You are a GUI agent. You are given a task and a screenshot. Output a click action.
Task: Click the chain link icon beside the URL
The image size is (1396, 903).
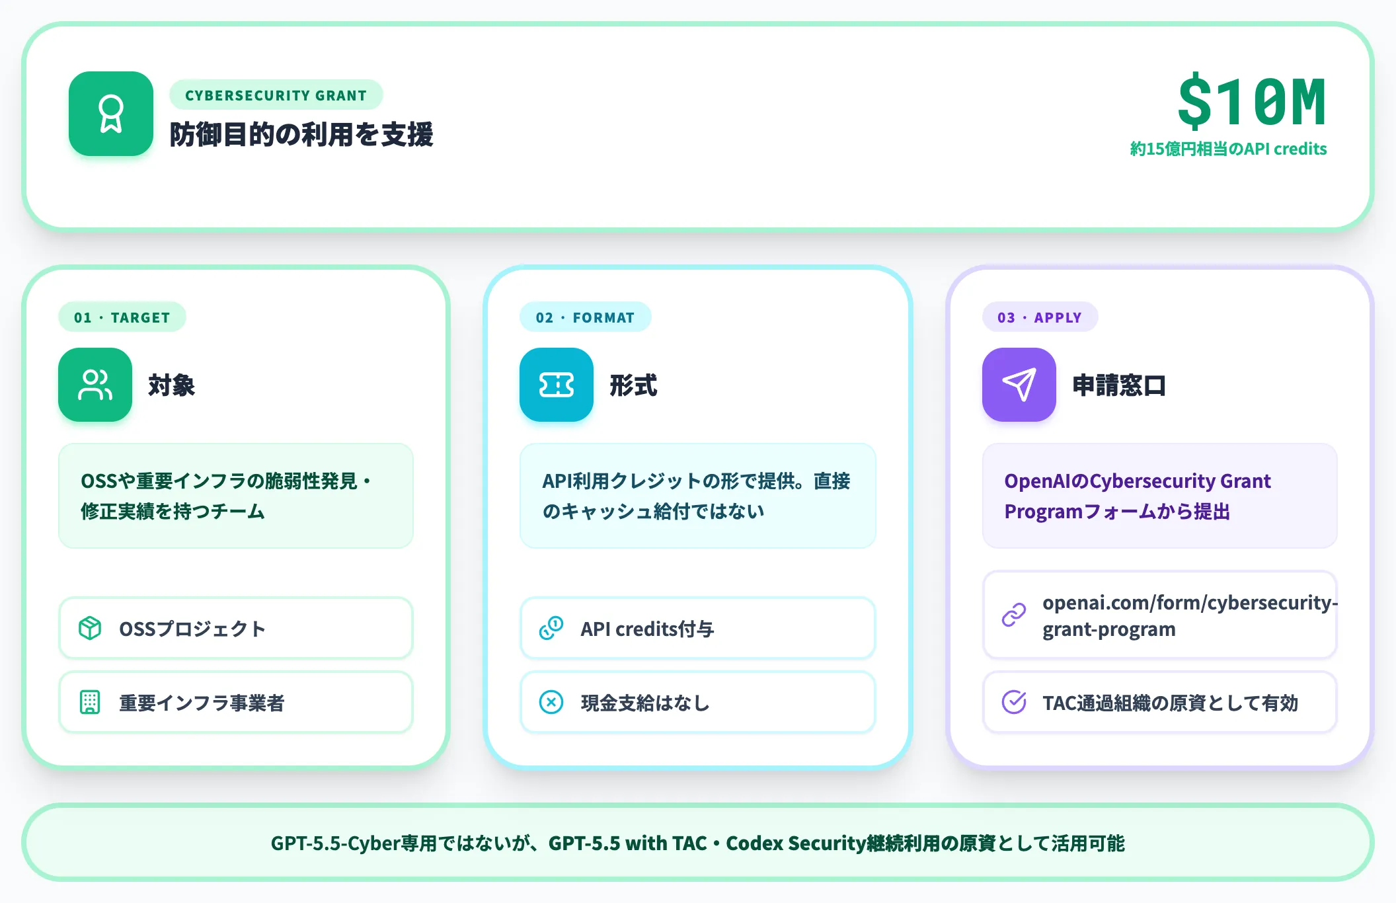point(1014,615)
